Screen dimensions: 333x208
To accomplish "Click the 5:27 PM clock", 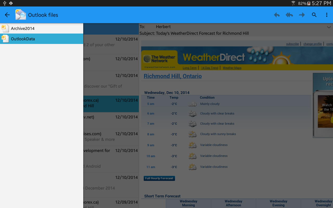I will 321,3.
